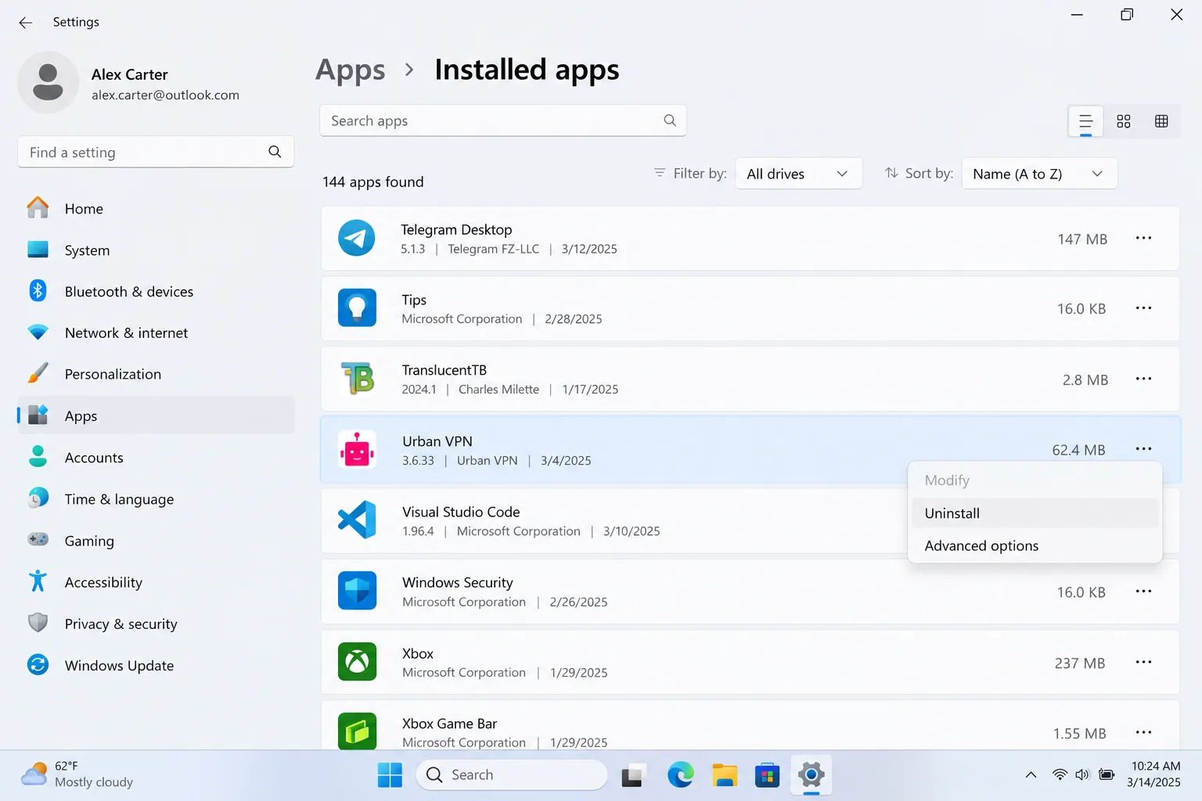
Task: Show hidden tray icons chevron
Action: (1031, 775)
